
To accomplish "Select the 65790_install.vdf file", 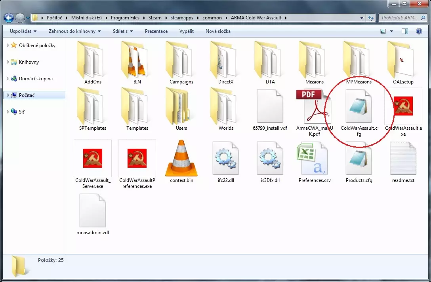I will click(270, 109).
